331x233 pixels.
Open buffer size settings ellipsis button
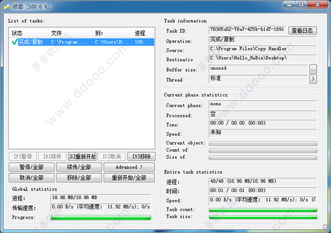pos(313,69)
